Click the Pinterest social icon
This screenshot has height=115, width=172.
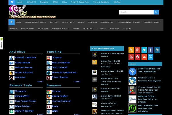(x=138, y=57)
